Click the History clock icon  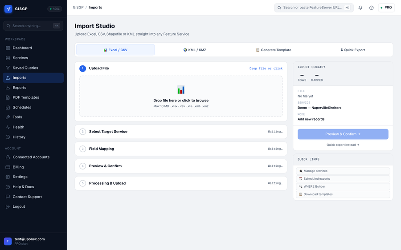8,137
